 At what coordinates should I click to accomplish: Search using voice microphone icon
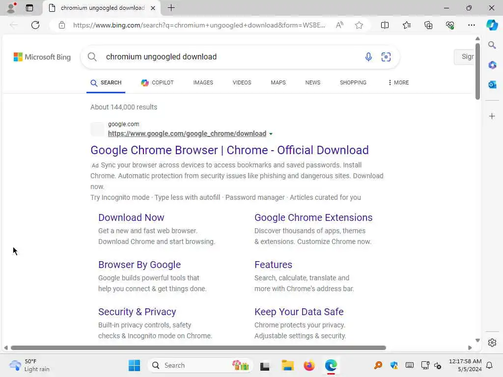click(x=368, y=57)
